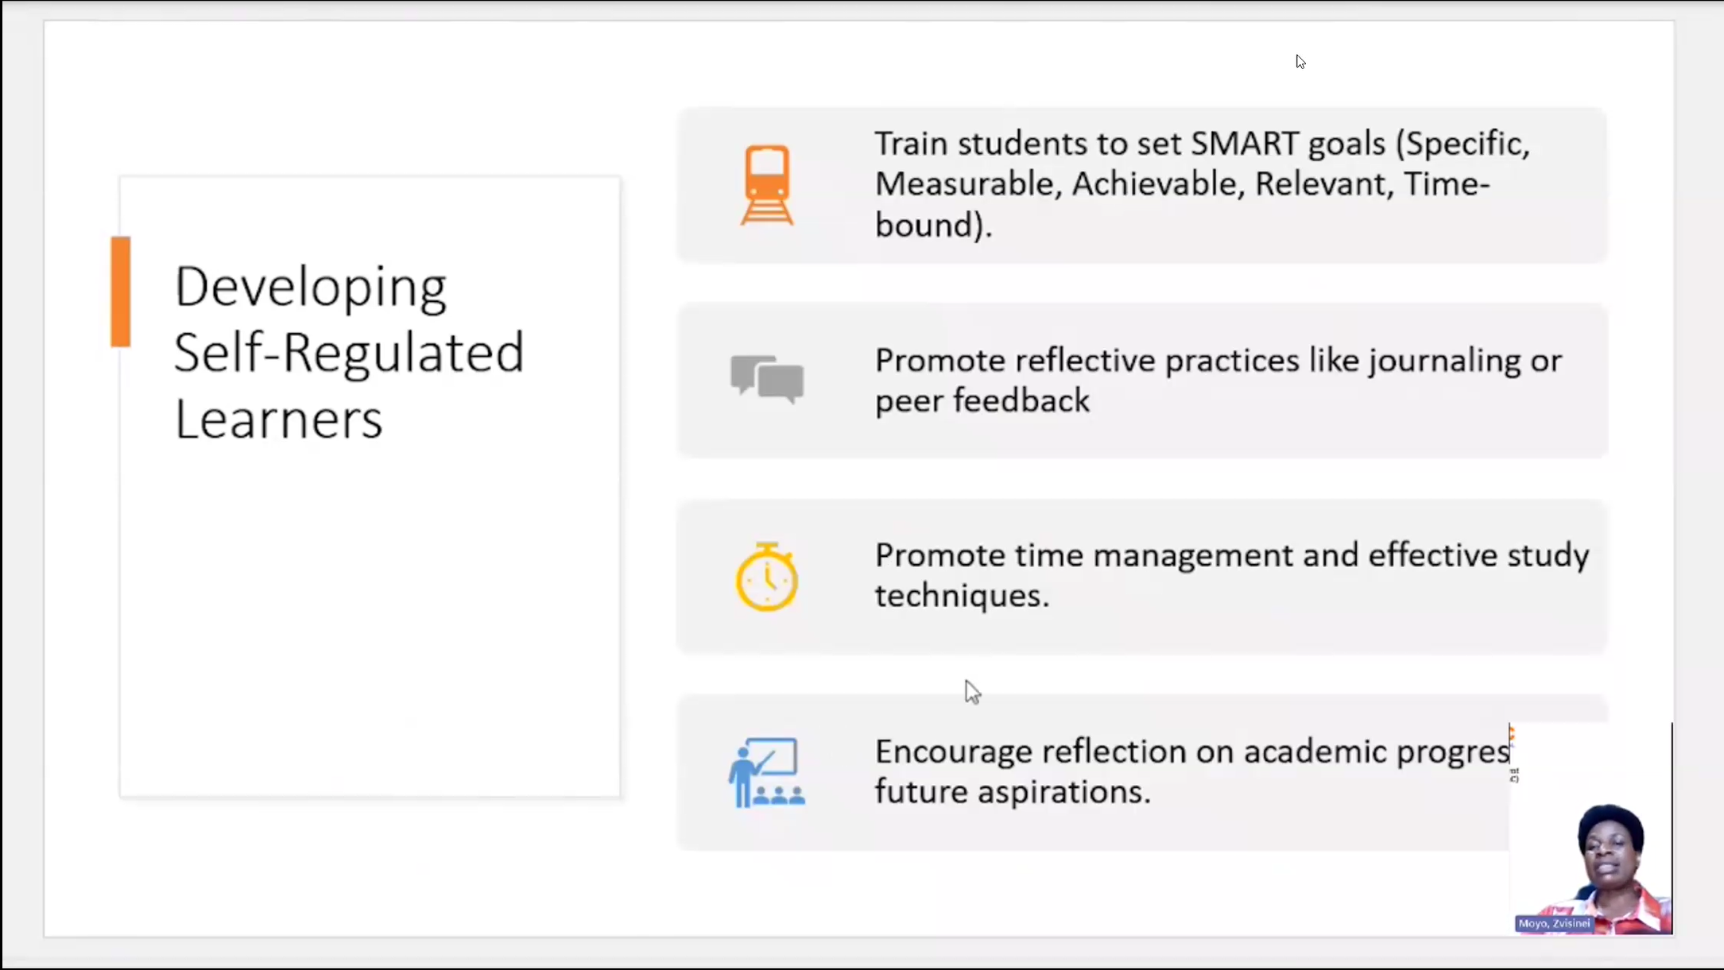Click the word "Self-Regulated" in the title
Viewport: 1724px width, 970px height.
coord(349,352)
